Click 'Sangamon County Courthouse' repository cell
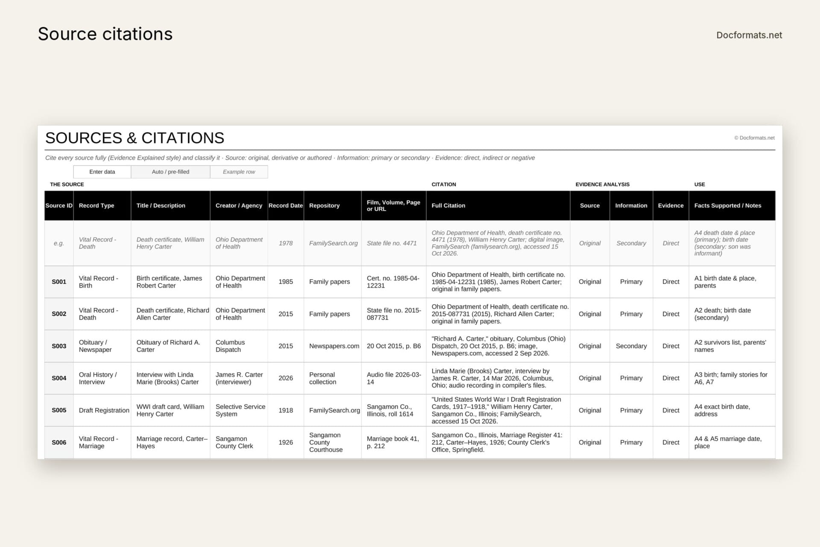 pyautogui.click(x=333, y=442)
